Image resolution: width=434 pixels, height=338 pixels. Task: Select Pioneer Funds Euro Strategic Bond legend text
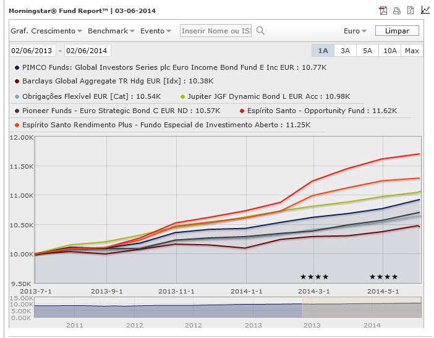pyautogui.click(x=121, y=111)
